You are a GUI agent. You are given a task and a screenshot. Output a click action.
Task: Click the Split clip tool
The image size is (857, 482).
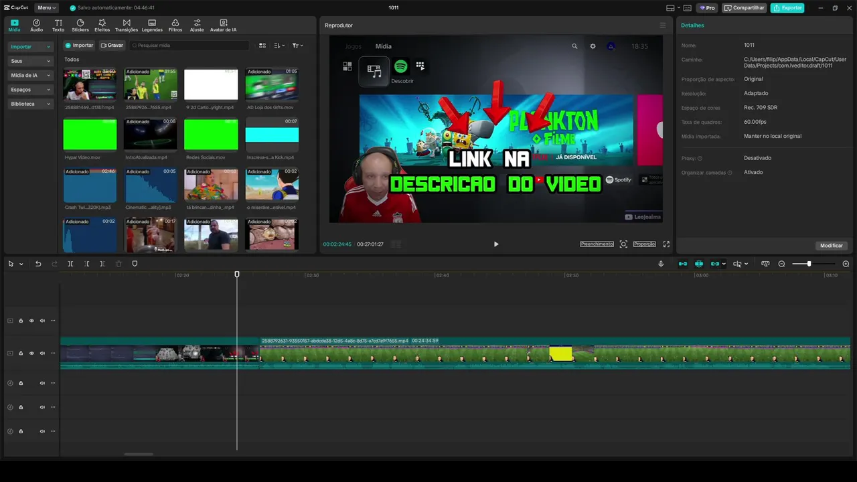click(70, 264)
